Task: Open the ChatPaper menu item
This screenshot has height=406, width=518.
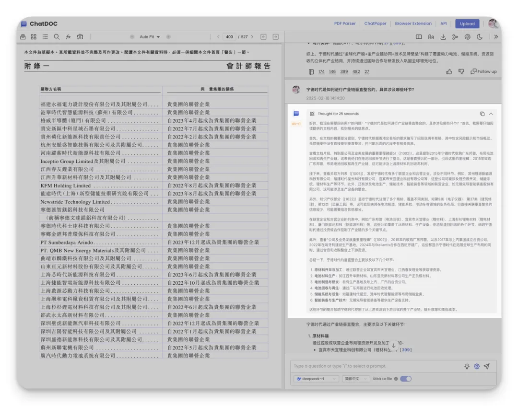Action: click(375, 23)
